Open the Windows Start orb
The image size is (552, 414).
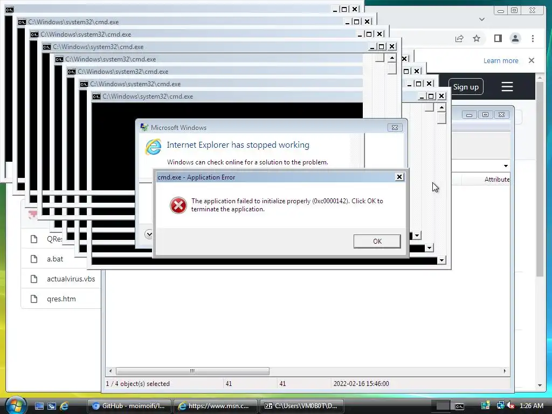pos(16,405)
